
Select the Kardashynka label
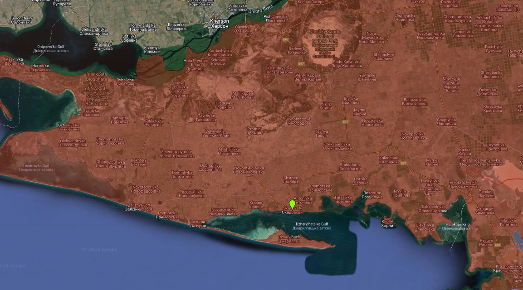pos(220,53)
